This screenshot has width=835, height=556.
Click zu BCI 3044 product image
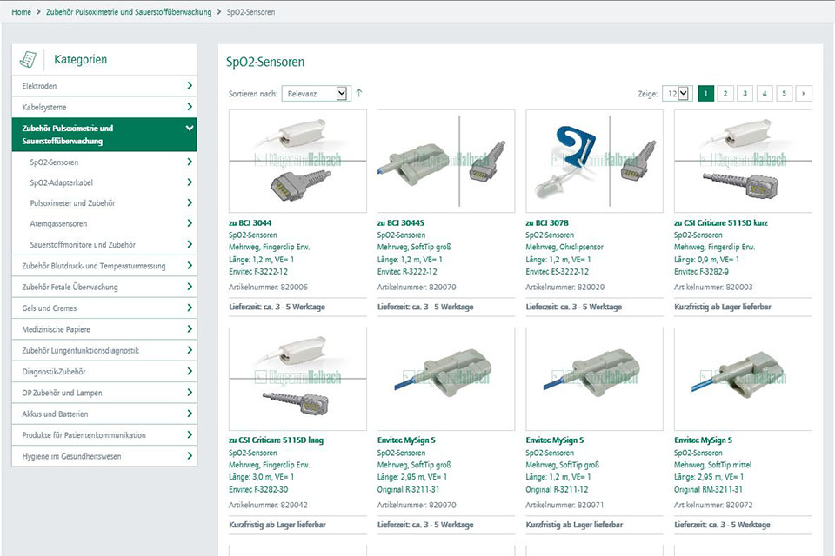297,161
